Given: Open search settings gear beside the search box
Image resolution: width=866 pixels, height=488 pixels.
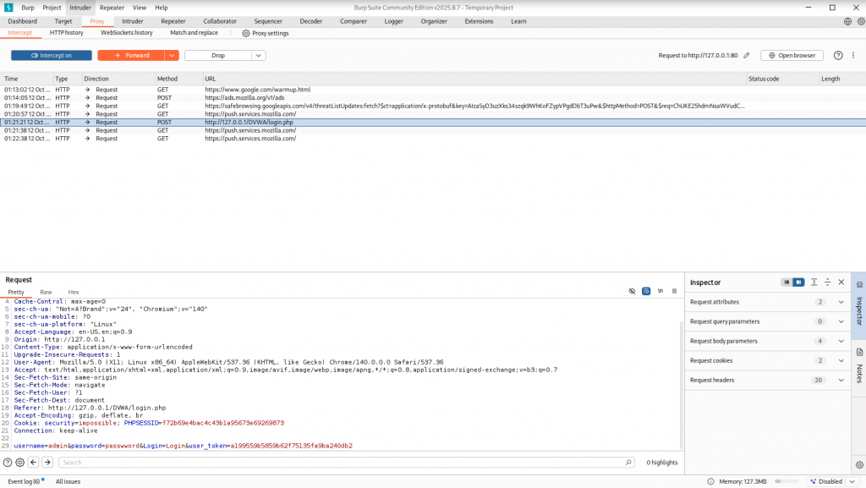Looking at the screenshot, I should [20, 463].
